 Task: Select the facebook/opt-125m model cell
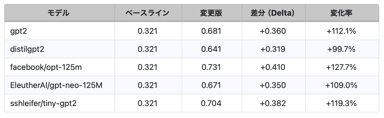tap(46, 67)
